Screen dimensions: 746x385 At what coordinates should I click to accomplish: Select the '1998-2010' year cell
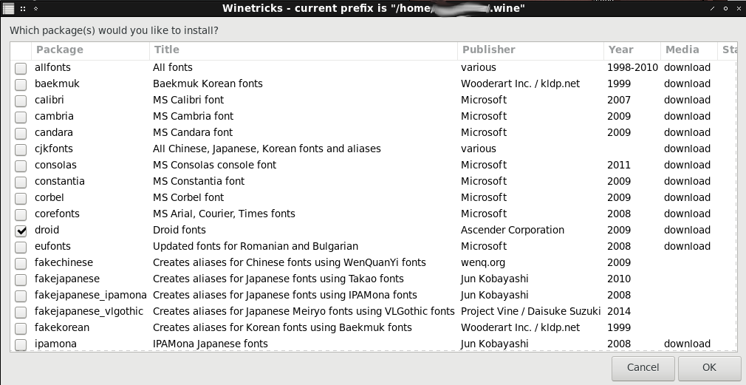[633, 67]
